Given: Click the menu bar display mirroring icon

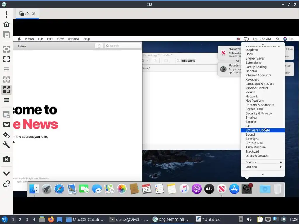Looking at the screenshot, I should click(x=246, y=39).
